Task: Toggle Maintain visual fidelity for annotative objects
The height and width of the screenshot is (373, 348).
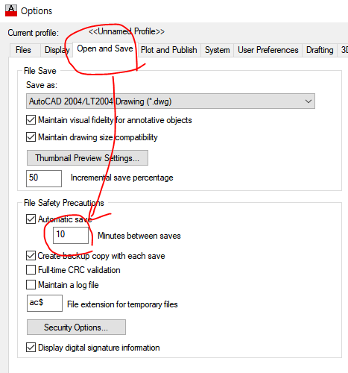Action: pyautogui.click(x=31, y=120)
